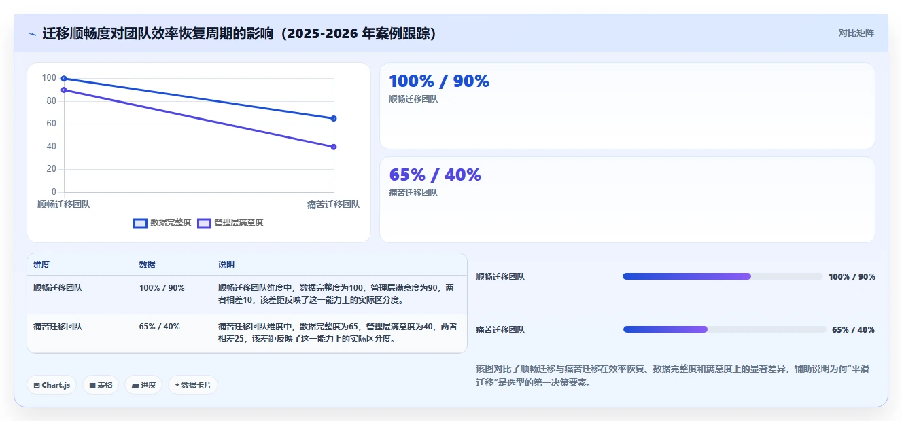Image resolution: width=902 pixels, height=421 pixels.
Task: Click the purple data point at value 90
Action: pos(64,90)
